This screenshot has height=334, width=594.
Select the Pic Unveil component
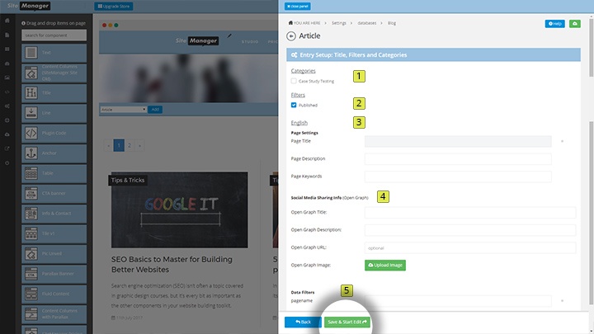(54, 253)
